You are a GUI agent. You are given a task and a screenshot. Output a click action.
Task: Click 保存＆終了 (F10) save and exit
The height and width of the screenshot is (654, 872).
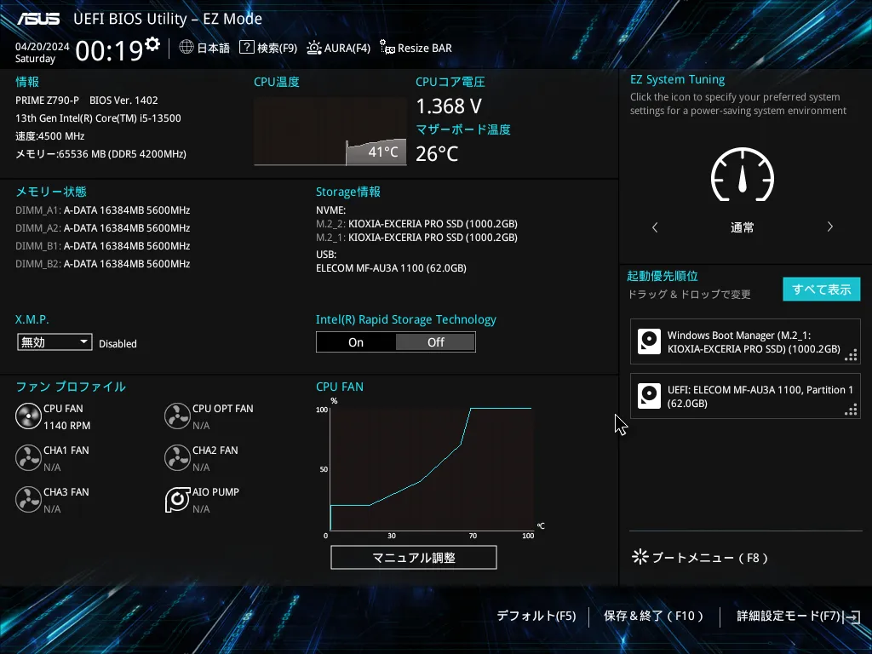654,616
